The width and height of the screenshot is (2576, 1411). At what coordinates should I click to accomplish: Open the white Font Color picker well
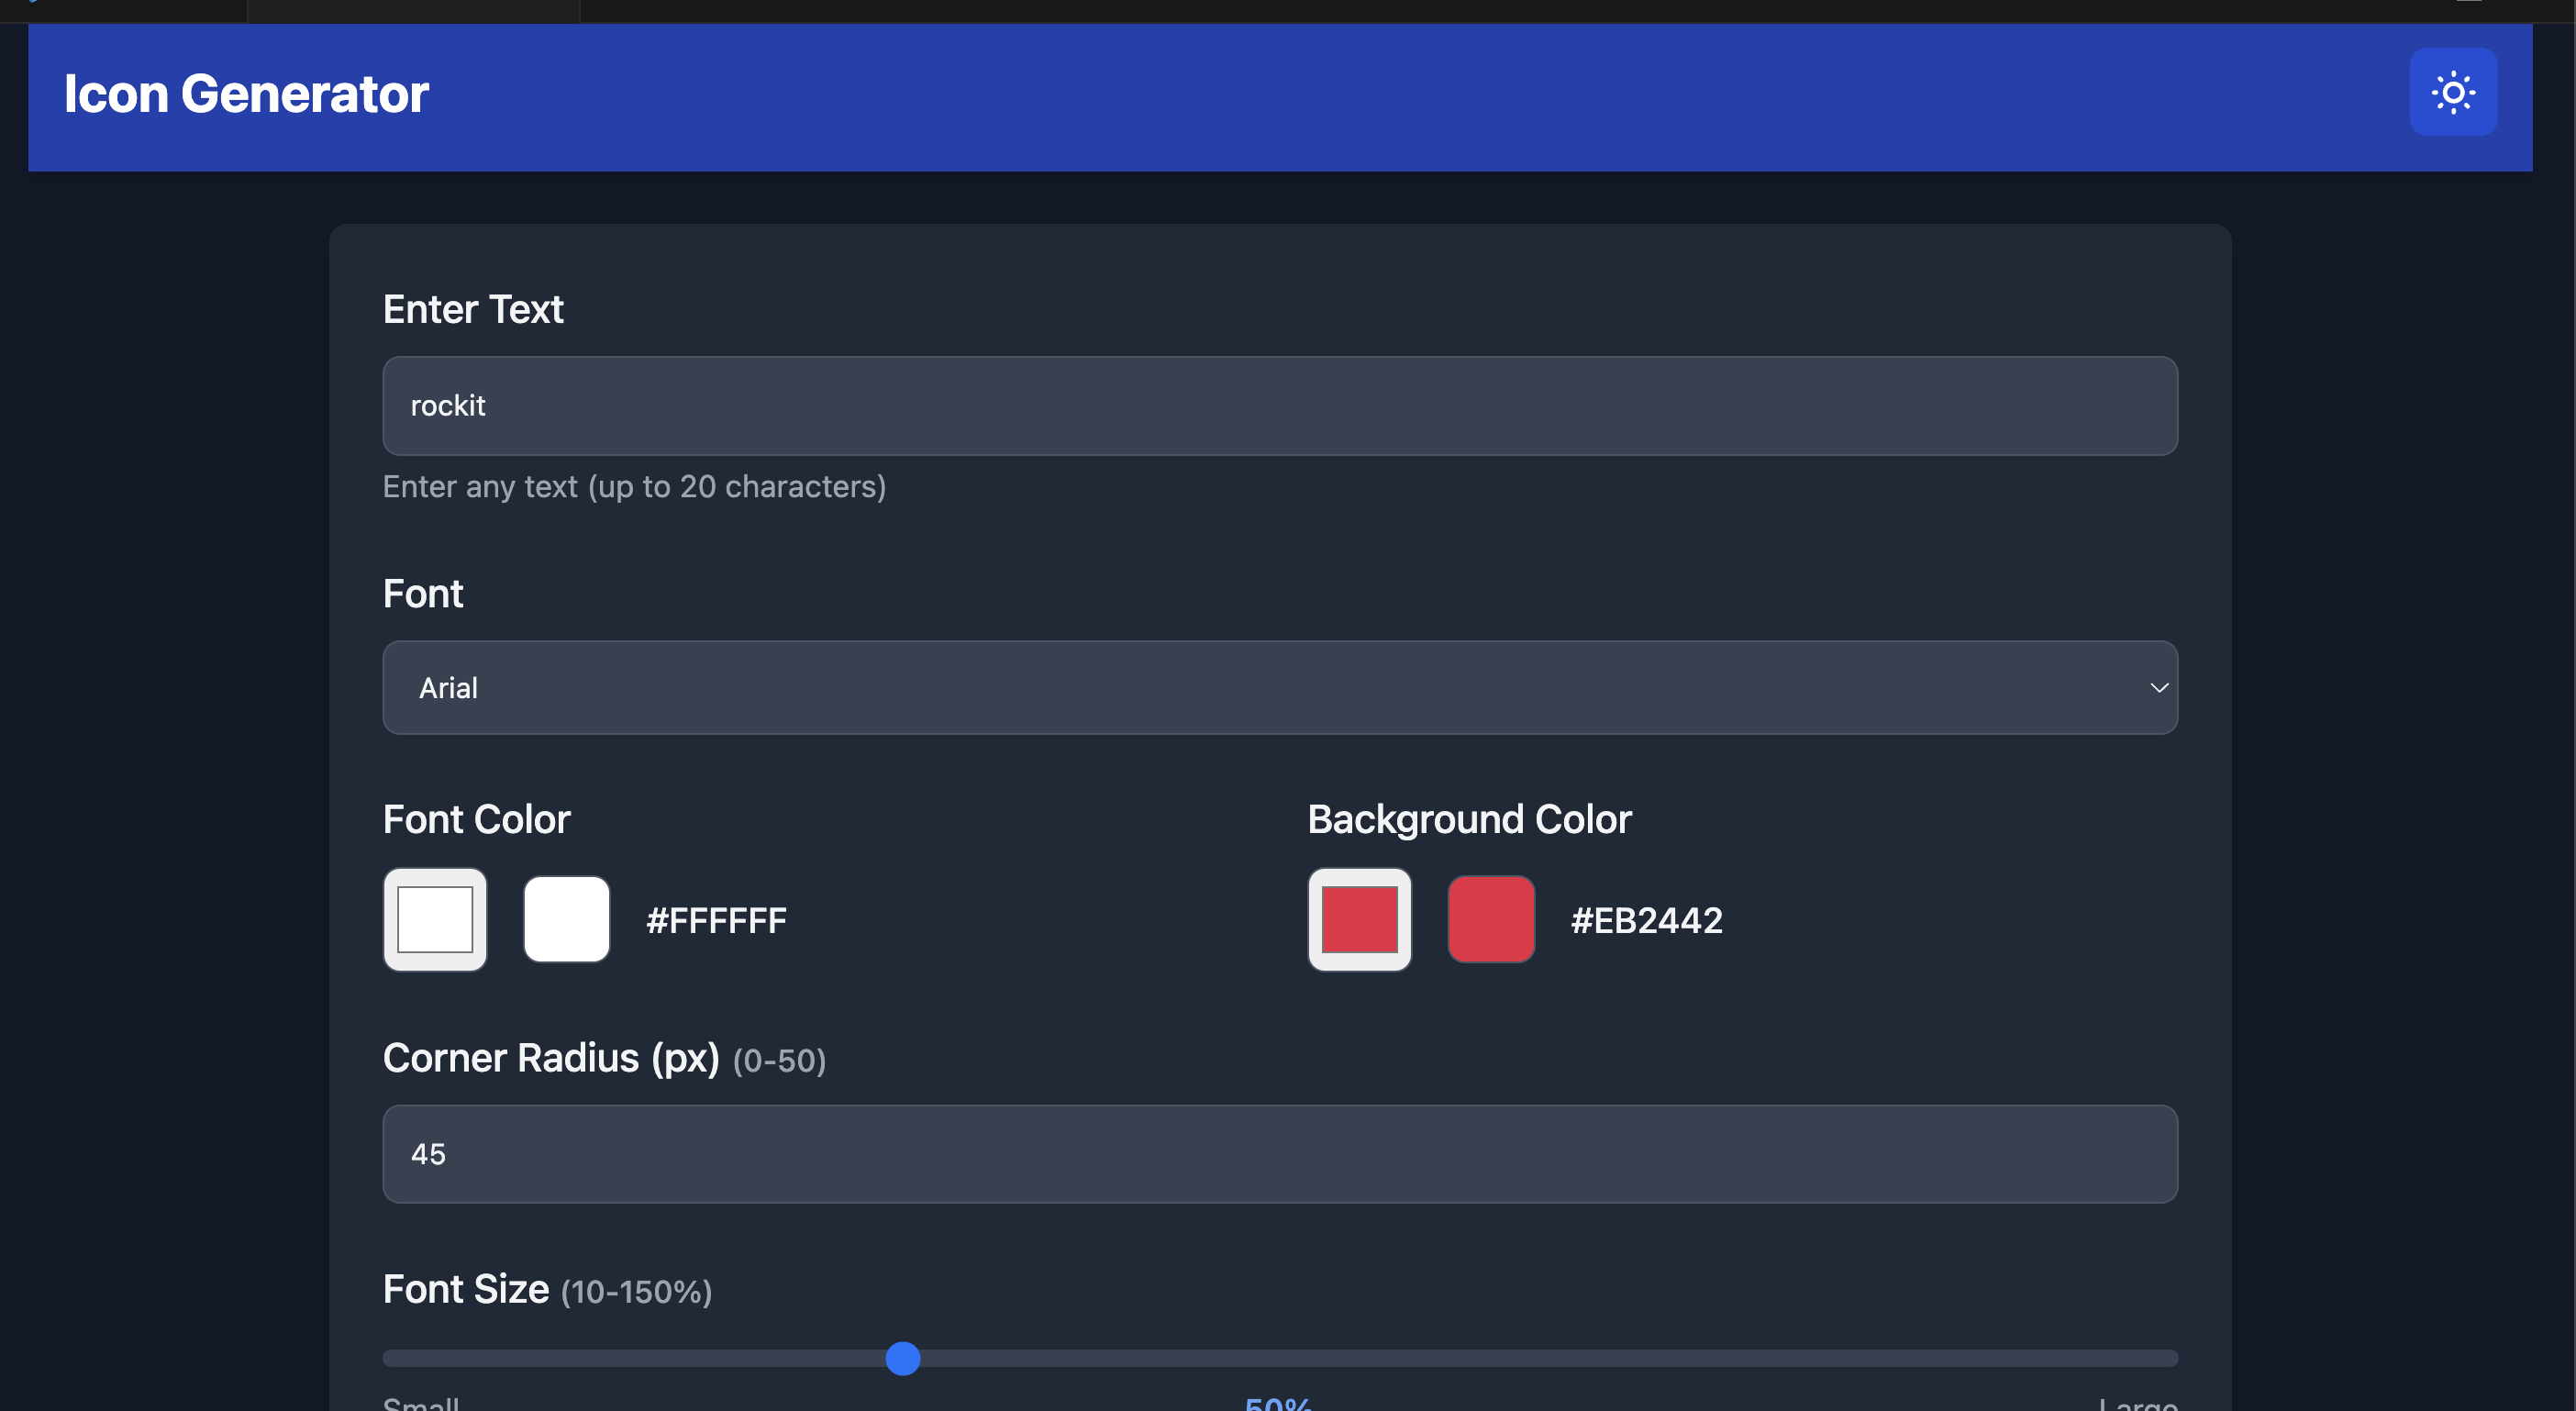tap(435, 919)
